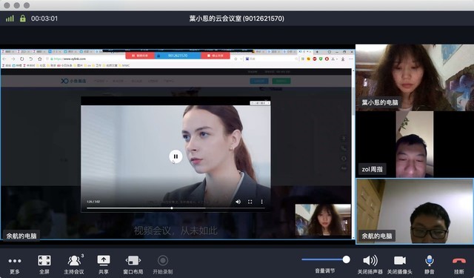Click the bookmark star in shared browser
Screen dimensions: 474x278
point(39,59)
